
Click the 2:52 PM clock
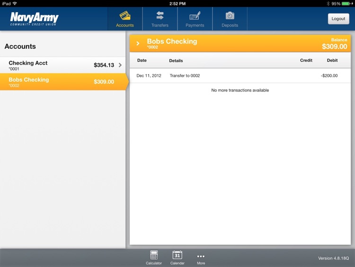(x=177, y=4)
